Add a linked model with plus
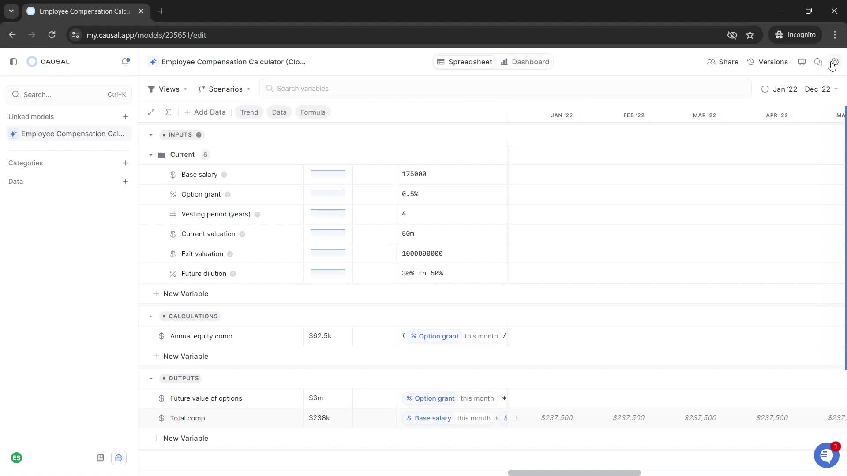The height and width of the screenshot is (476, 847). [125, 117]
